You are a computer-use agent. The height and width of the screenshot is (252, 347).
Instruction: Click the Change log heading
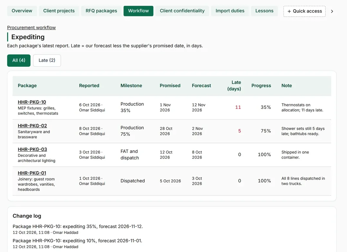click(x=27, y=216)
